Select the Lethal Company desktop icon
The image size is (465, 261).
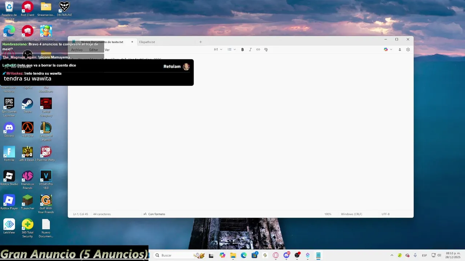coord(46,107)
